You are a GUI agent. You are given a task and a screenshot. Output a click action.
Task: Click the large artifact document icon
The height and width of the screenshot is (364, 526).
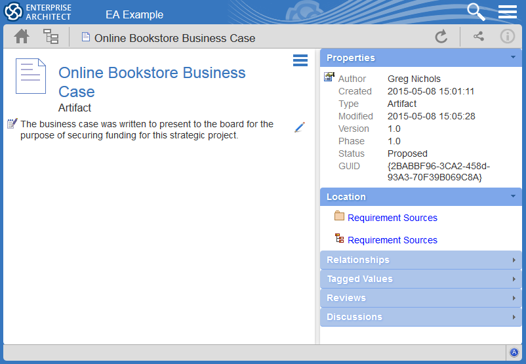31,77
